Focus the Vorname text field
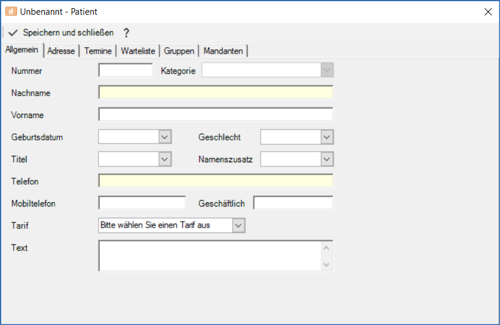Image resolution: width=500 pixels, height=325 pixels. [x=215, y=114]
